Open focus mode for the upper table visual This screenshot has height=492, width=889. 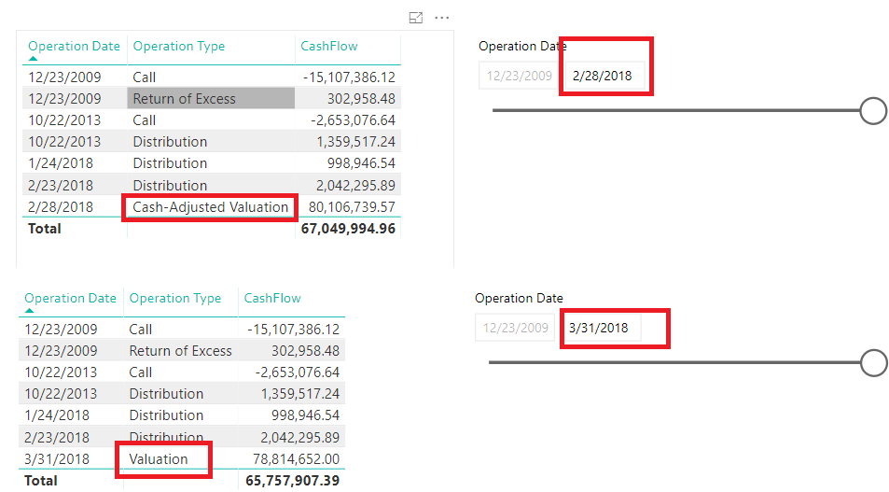click(x=416, y=18)
